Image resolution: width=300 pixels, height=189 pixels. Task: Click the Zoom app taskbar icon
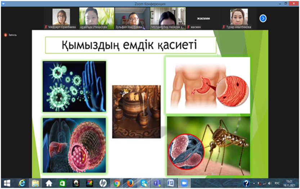(184, 183)
